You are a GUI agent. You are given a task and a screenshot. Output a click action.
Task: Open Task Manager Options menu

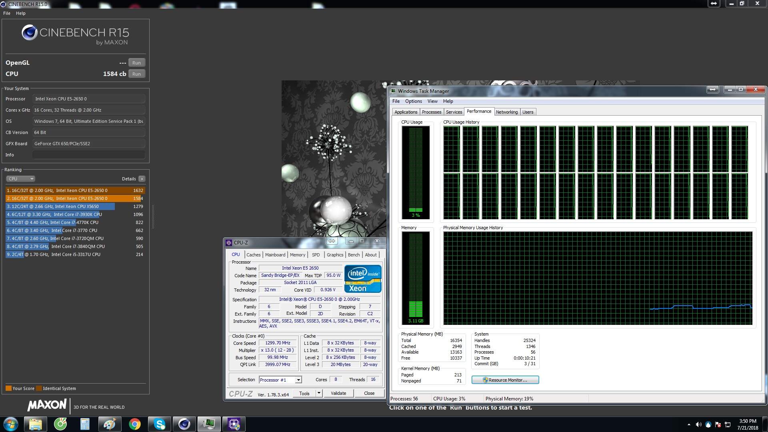[413, 101]
